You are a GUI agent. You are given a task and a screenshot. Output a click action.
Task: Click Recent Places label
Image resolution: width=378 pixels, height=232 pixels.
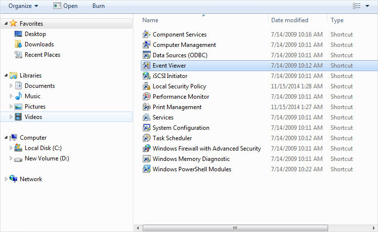(42, 55)
